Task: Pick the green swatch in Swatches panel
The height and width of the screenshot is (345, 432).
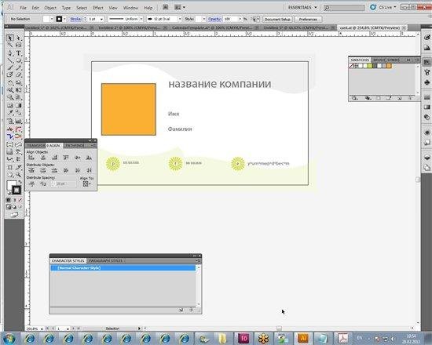Action: click(x=370, y=66)
